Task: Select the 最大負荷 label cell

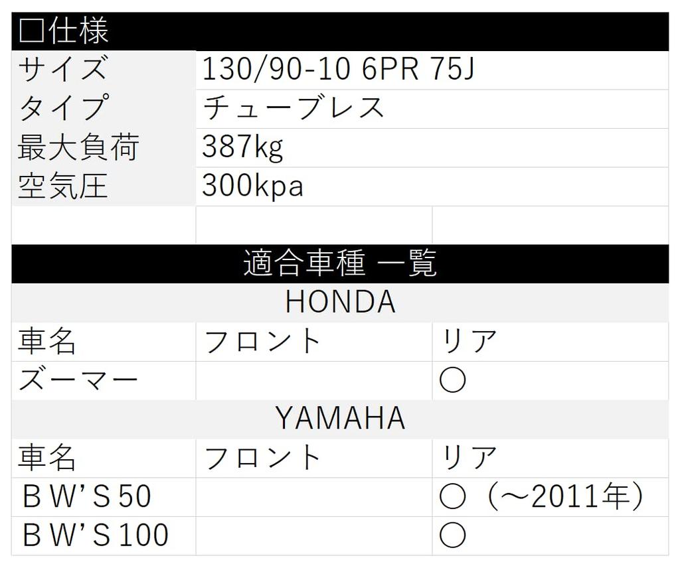Action: (78, 147)
